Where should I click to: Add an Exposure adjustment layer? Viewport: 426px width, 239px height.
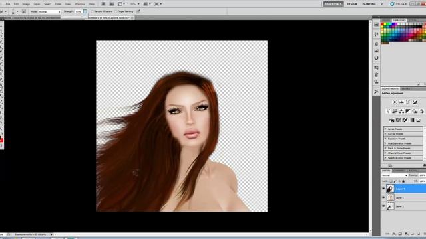[415, 102]
